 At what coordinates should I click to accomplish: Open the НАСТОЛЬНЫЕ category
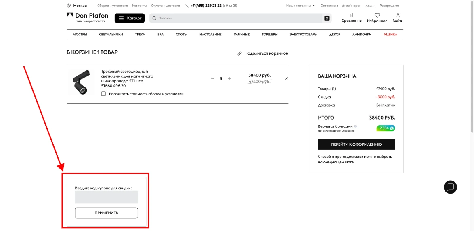point(210,34)
